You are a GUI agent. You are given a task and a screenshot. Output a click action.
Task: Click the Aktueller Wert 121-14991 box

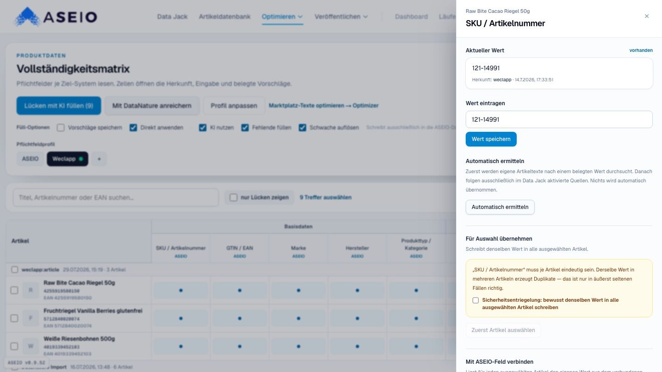559,73
